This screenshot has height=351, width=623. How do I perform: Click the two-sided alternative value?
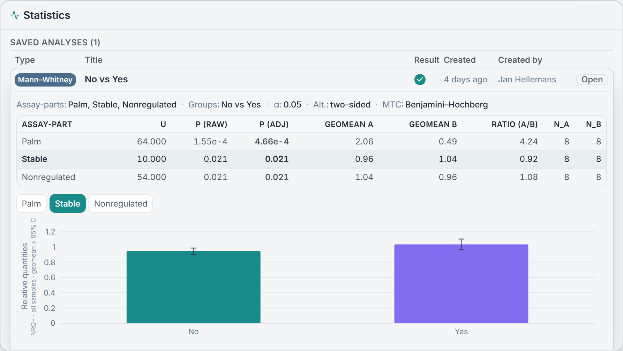click(x=350, y=105)
